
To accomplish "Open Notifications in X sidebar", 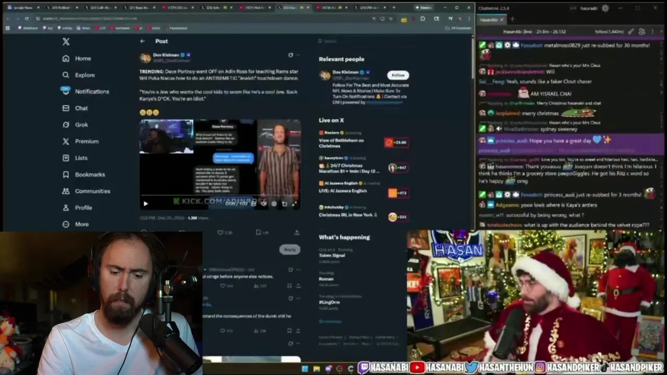I will coord(85,91).
